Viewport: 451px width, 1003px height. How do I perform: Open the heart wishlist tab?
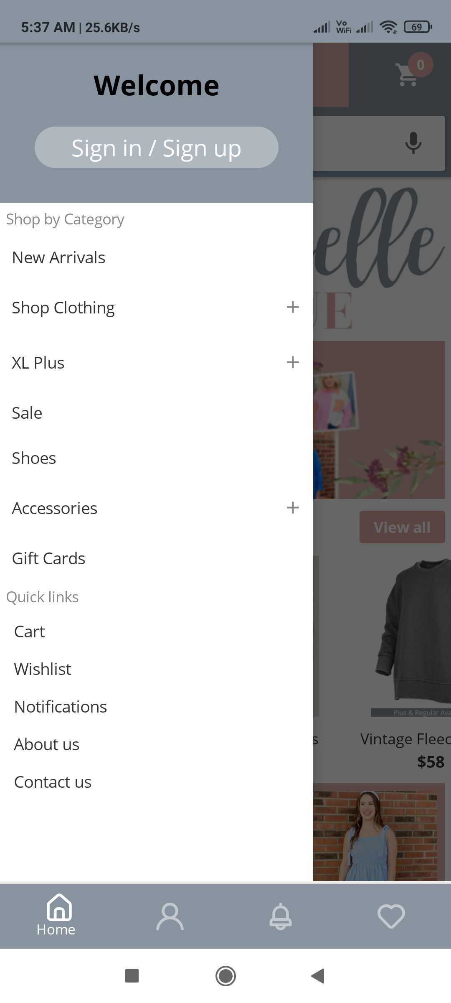[391, 916]
